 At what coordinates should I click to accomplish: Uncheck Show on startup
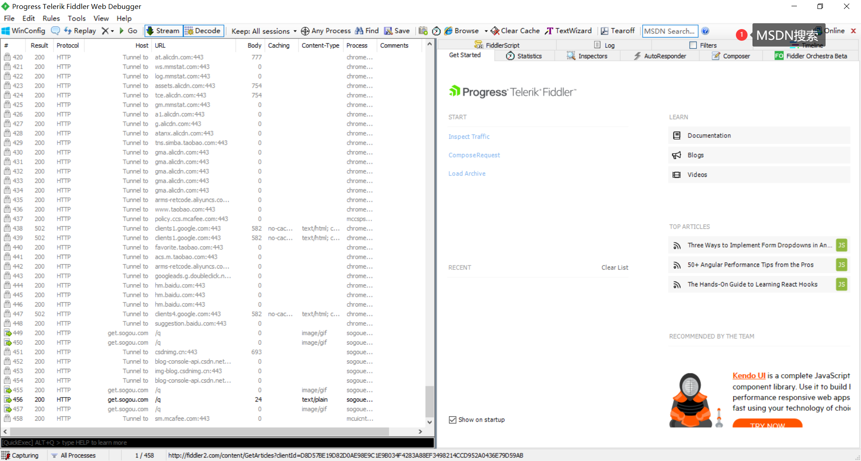coord(452,420)
